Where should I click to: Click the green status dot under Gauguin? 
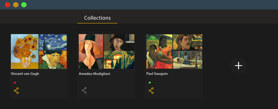150,82
